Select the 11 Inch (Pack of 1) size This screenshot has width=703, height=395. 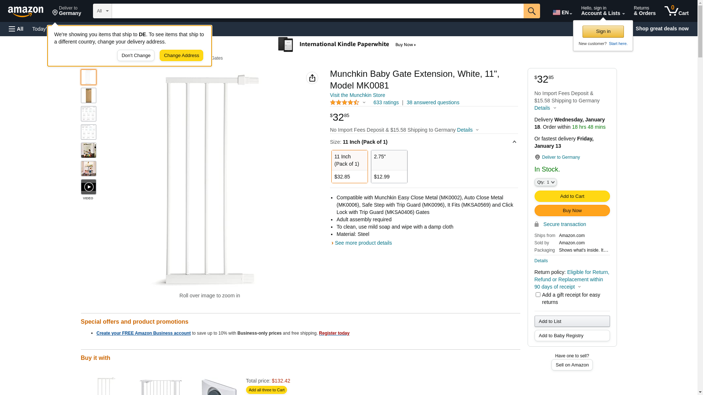(x=349, y=166)
